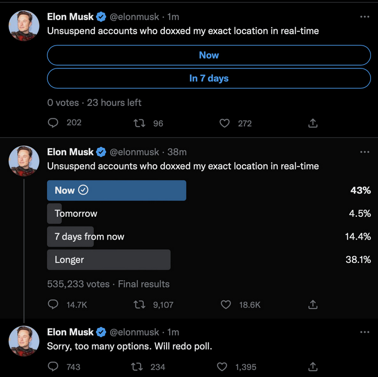This screenshot has width=378, height=377.
Task: Share the finished poll tweet
Action: [313, 305]
